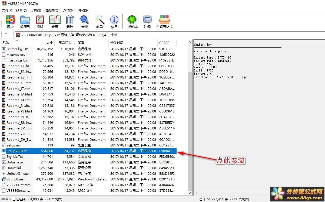Select the VSE880Det.mcs file
This screenshot has width=325, height=202.
point(19,185)
